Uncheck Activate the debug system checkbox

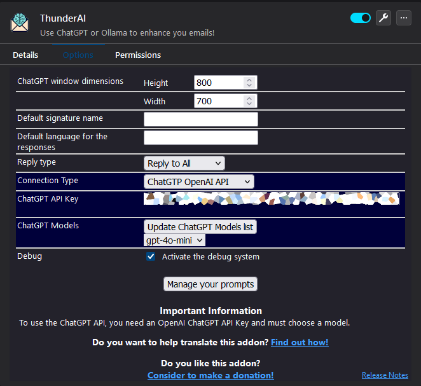pyautogui.click(x=151, y=256)
